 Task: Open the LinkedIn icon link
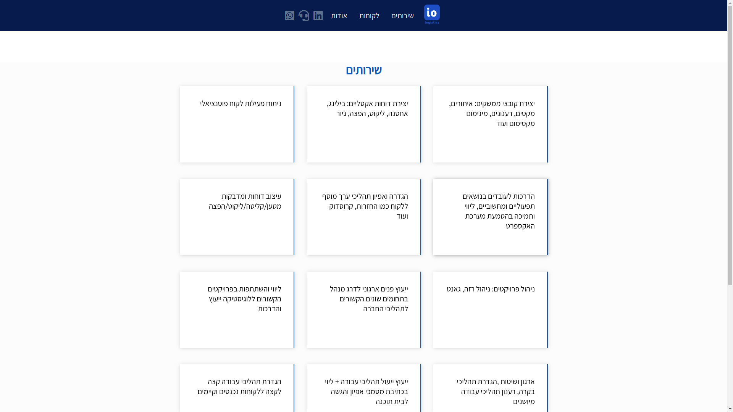[x=318, y=15]
